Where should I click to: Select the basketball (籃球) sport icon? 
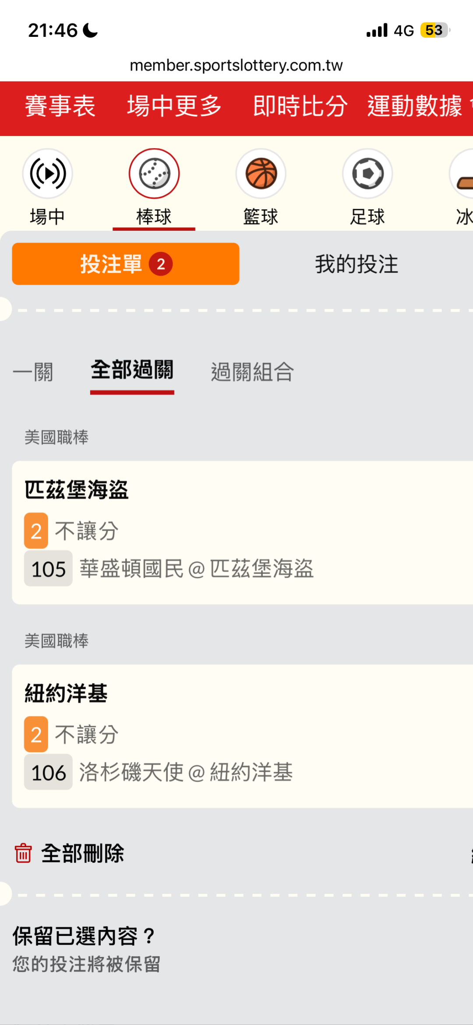click(x=261, y=174)
